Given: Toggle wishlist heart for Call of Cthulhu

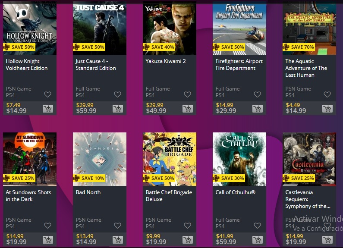Looking at the screenshot, I should 257,226.
